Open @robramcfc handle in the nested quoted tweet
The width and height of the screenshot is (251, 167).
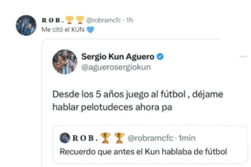(150, 138)
